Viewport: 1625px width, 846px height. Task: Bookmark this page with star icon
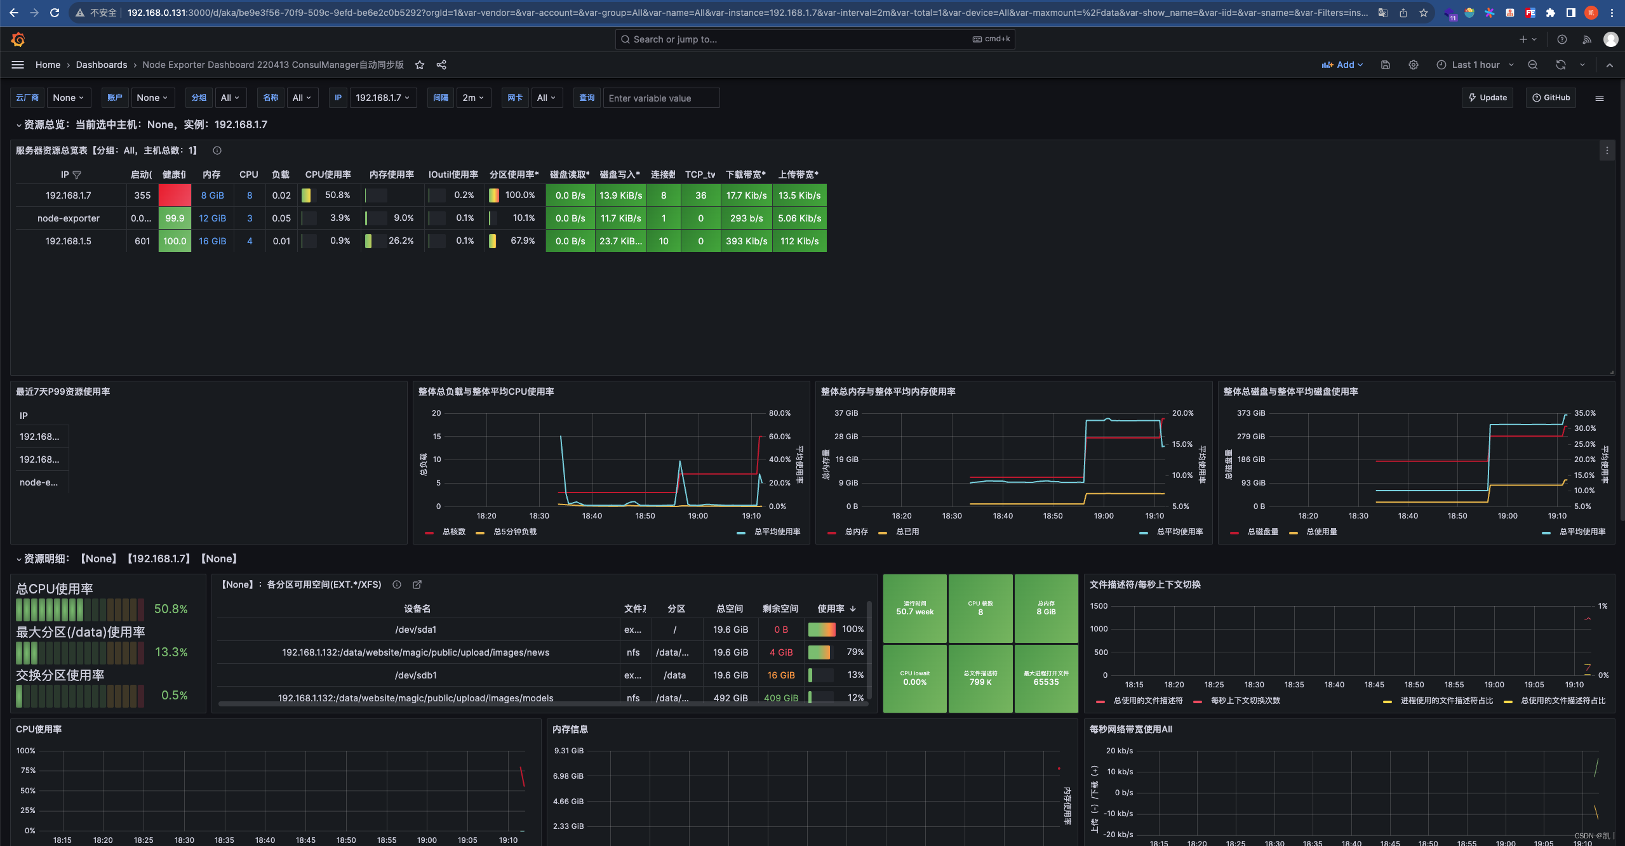pos(1424,13)
